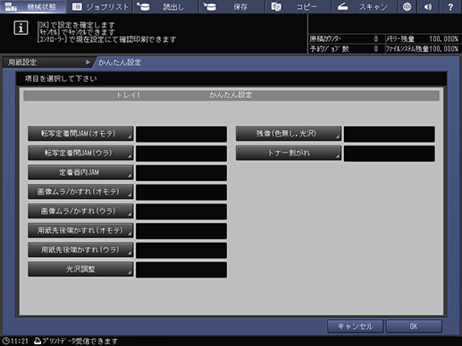Open 残像(色無し,光沢) setting
Image resolution: width=462 pixels, height=346 pixels.
click(289, 134)
